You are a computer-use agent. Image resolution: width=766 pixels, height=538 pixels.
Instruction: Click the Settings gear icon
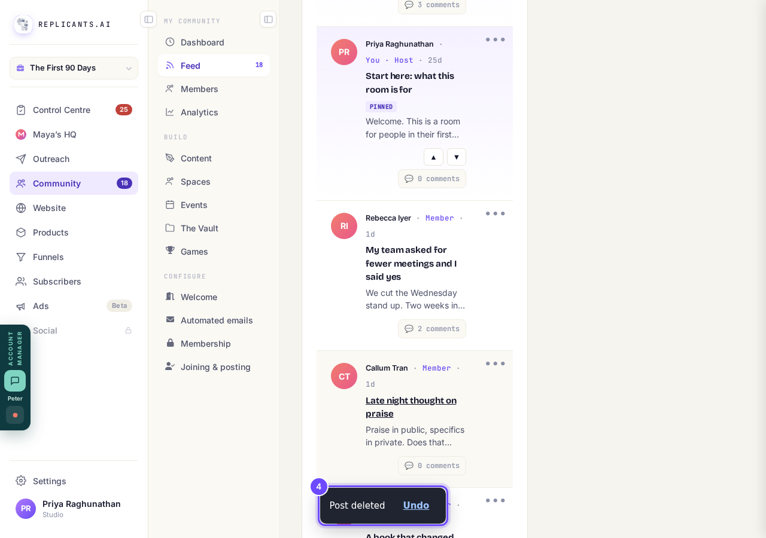pos(21,481)
